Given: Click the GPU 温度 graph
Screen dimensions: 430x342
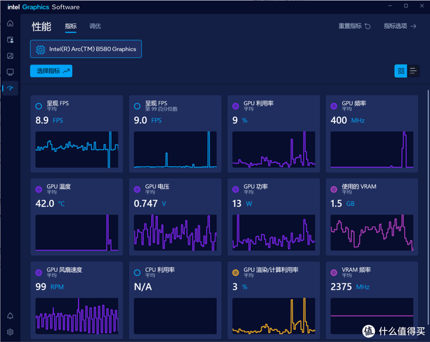Looking at the screenshot, I should click(x=77, y=232).
